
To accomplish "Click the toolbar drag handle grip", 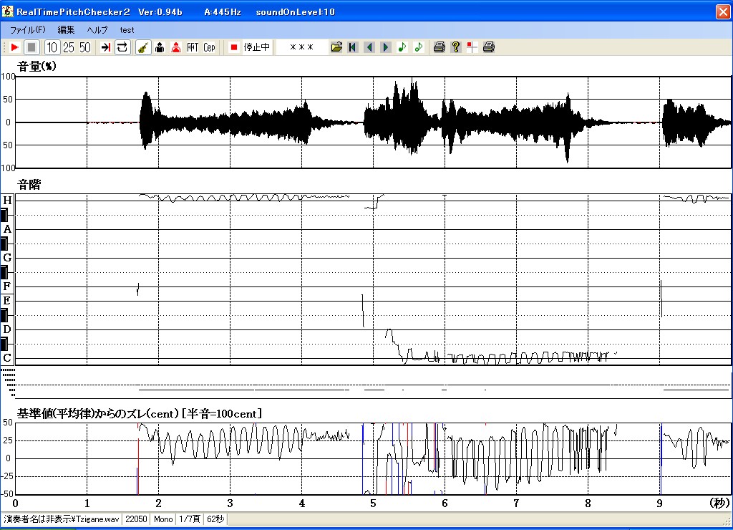I will (x=4, y=47).
